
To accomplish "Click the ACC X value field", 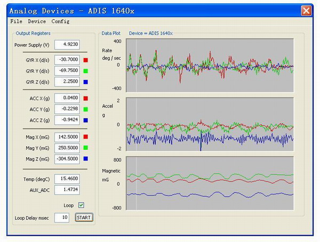I will point(67,98).
